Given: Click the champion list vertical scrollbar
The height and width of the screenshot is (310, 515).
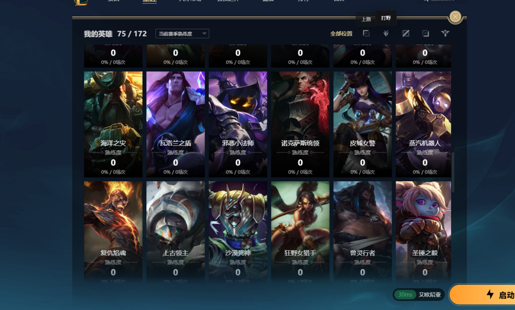Looking at the screenshot, I should [x=453, y=172].
